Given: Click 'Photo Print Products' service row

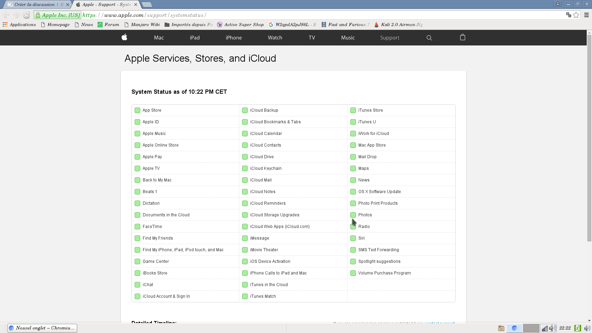Looking at the screenshot, I should 401,203.
